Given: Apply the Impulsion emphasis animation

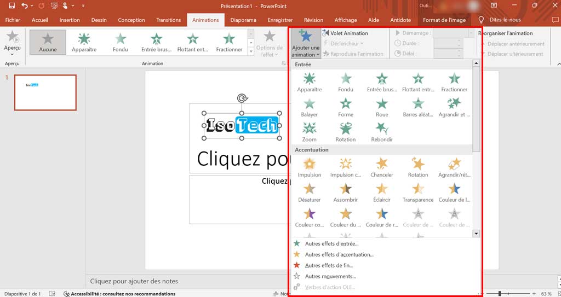Looking at the screenshot, I should click(x=309, y=167).
